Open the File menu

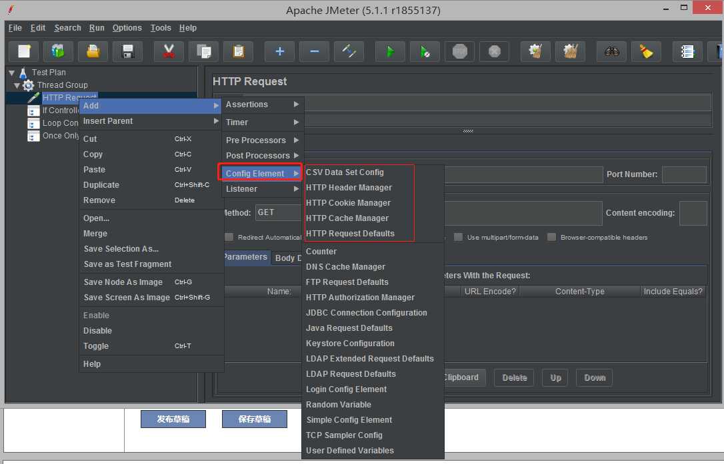click(15, 28)
